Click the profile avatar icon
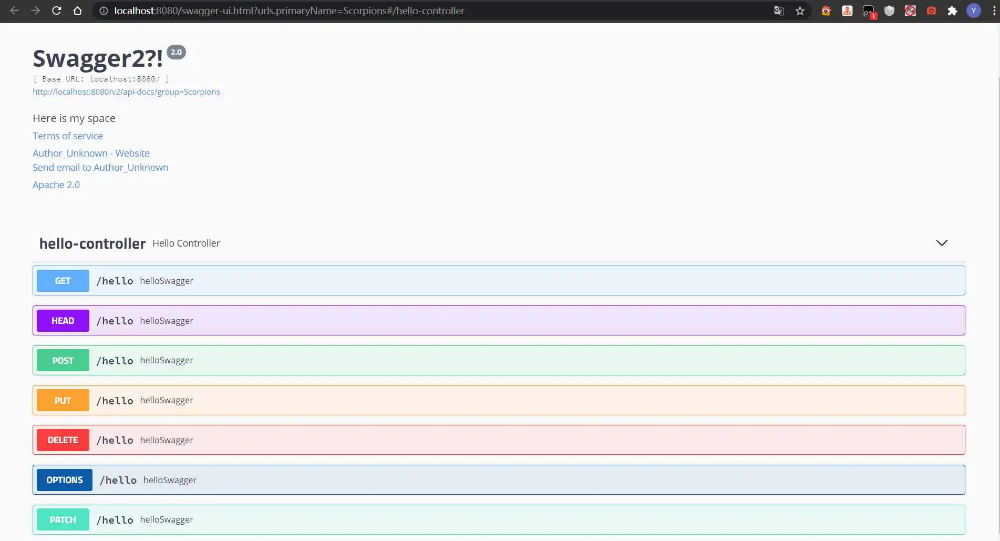Screen dimensions: 1000x541 tap(973, 11)
